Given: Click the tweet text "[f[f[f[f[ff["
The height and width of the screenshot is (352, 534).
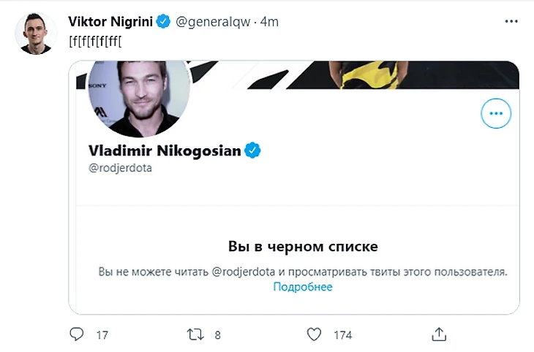Looking at the screenshot, I should point(94,40).
